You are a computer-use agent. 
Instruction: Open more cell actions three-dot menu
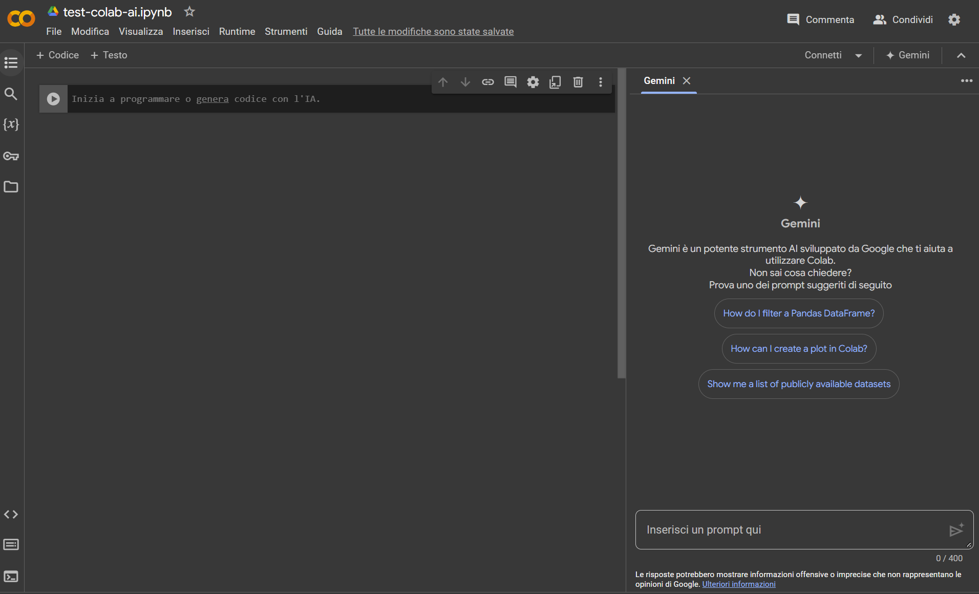click(x=601, y=82)
